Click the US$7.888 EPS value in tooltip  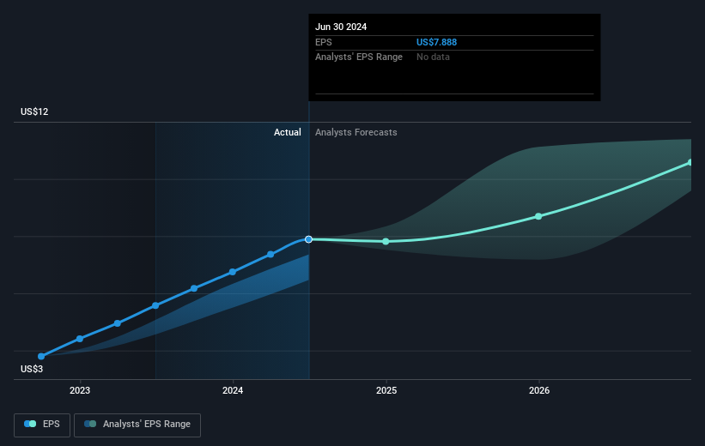(436, 42)
